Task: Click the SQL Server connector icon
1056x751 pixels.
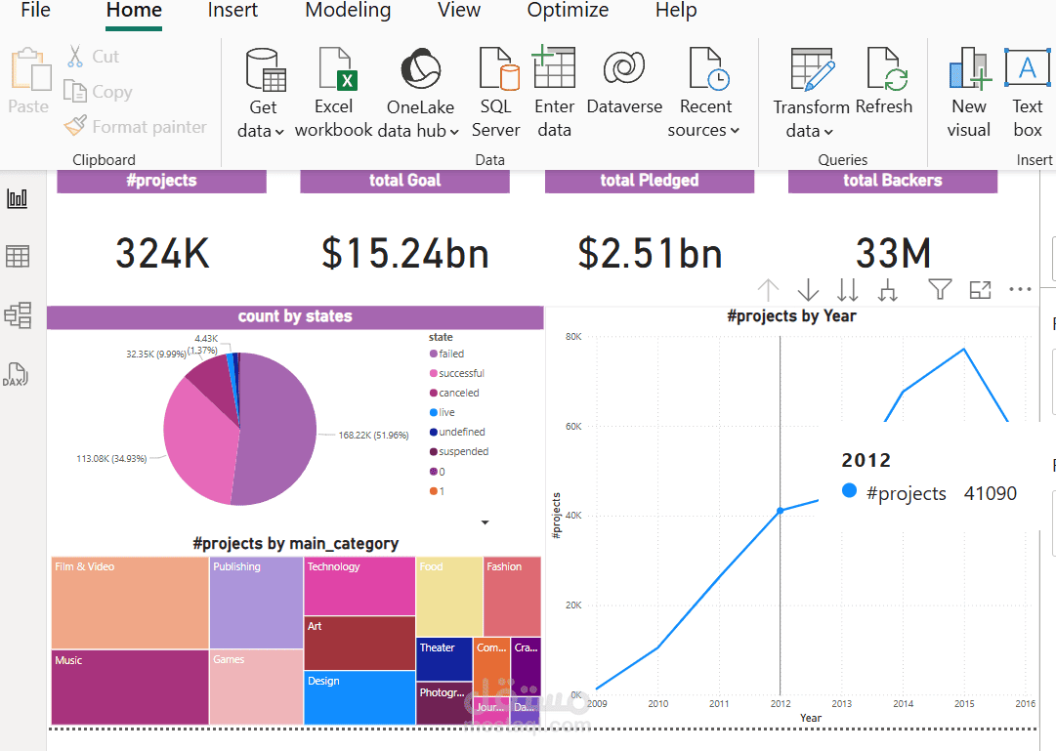Action: coord(497,68)
